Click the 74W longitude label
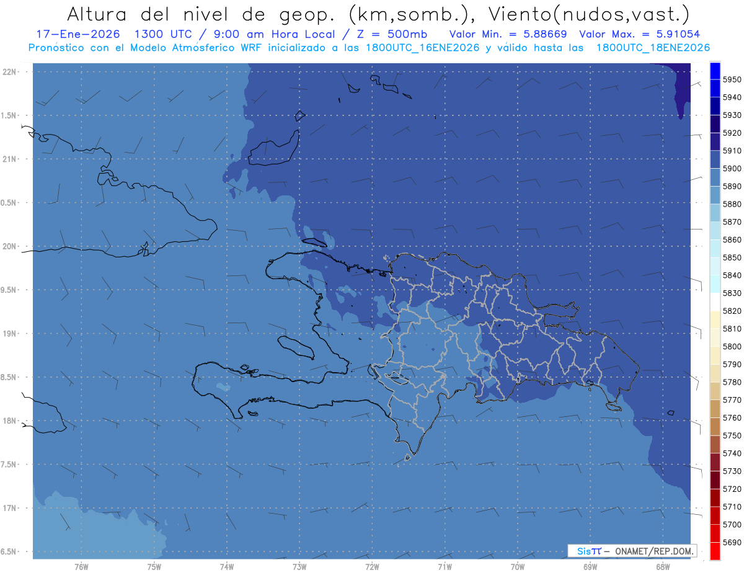The image size is (744, 575). tap(227, 566)
